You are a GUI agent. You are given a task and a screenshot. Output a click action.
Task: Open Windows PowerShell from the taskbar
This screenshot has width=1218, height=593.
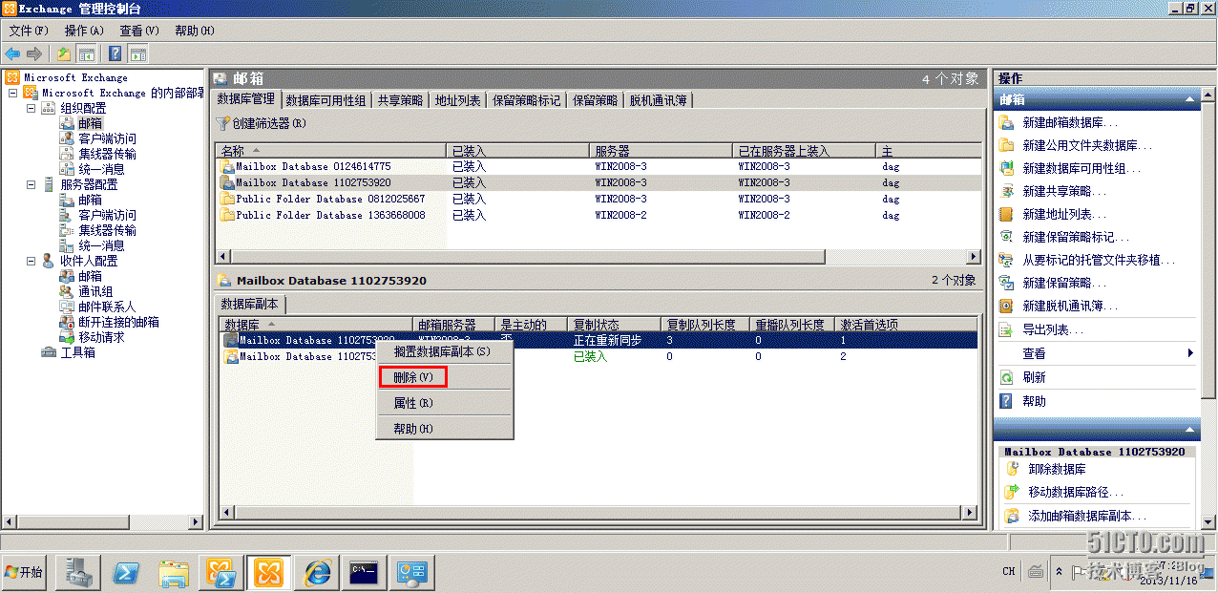pos(126,573)
